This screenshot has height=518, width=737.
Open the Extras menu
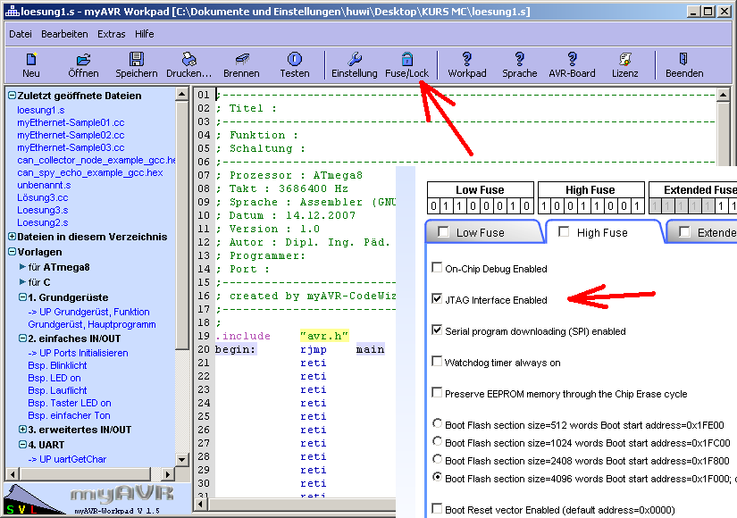(x=111, y=34)
